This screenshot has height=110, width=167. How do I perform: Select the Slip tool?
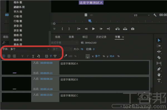click(x=159, y=63)
